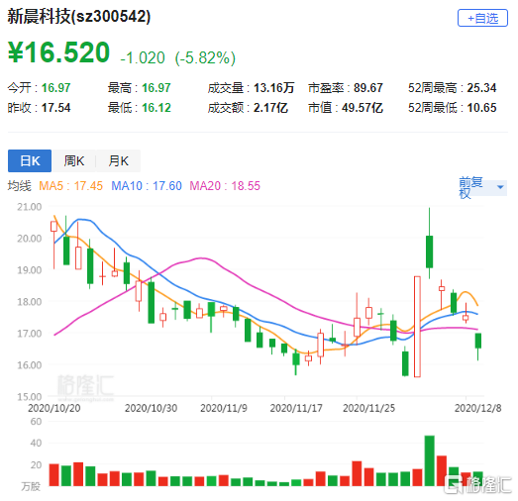Add stock to watchlist with +自选 button
518x501 pixels.
(482, 18)
